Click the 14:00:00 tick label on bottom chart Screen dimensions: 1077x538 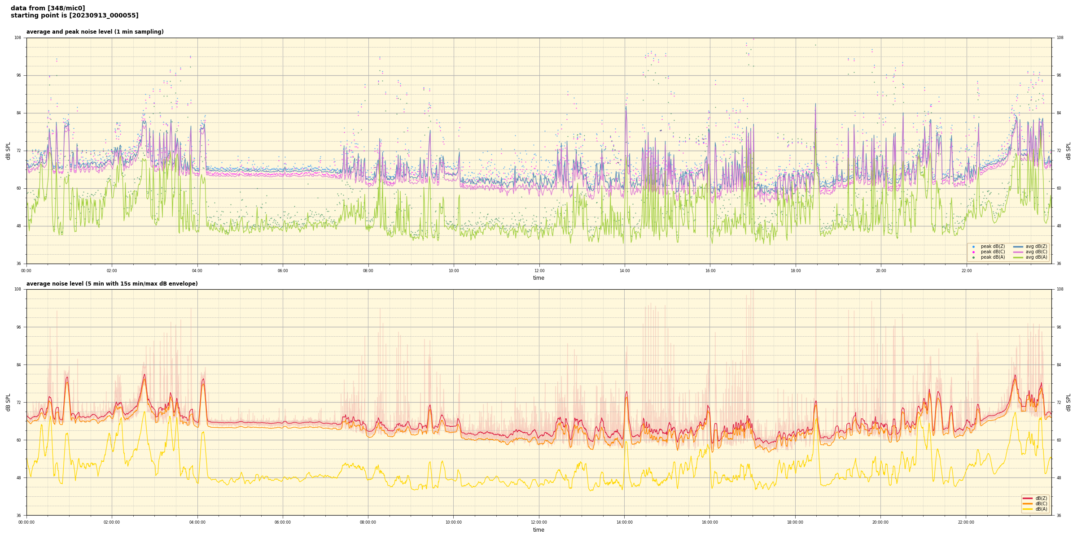click(624, 522)
